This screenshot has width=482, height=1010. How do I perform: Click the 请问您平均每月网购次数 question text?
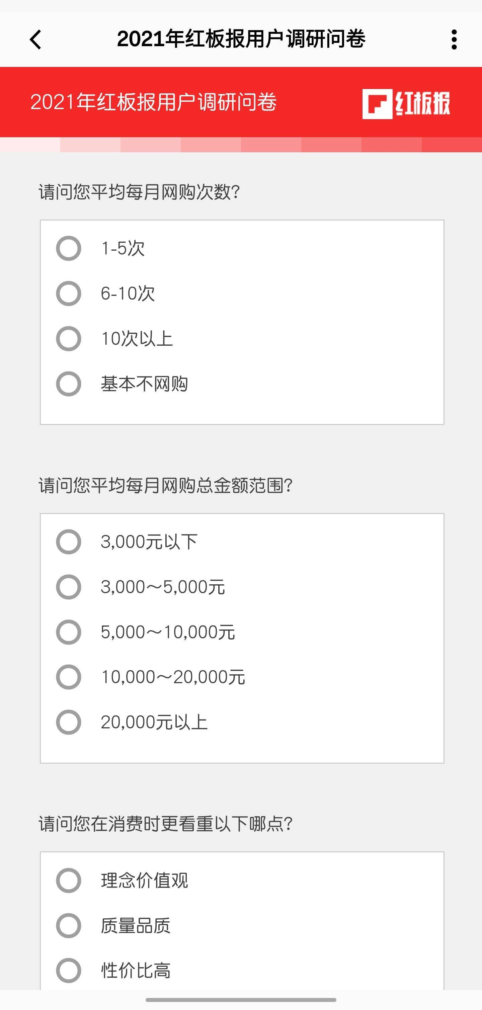[139, 192]
